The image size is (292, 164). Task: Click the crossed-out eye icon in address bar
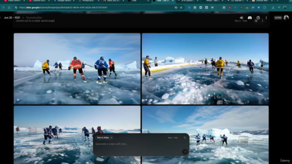[176, 7]
